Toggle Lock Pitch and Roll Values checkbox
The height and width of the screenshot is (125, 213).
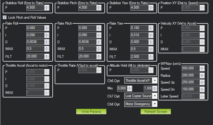tap(4, 17)
